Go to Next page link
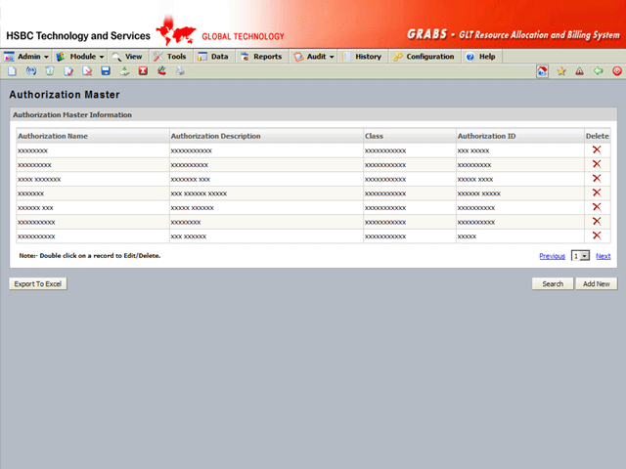Screen dimensions: 626x469 [x=603, y=256]
